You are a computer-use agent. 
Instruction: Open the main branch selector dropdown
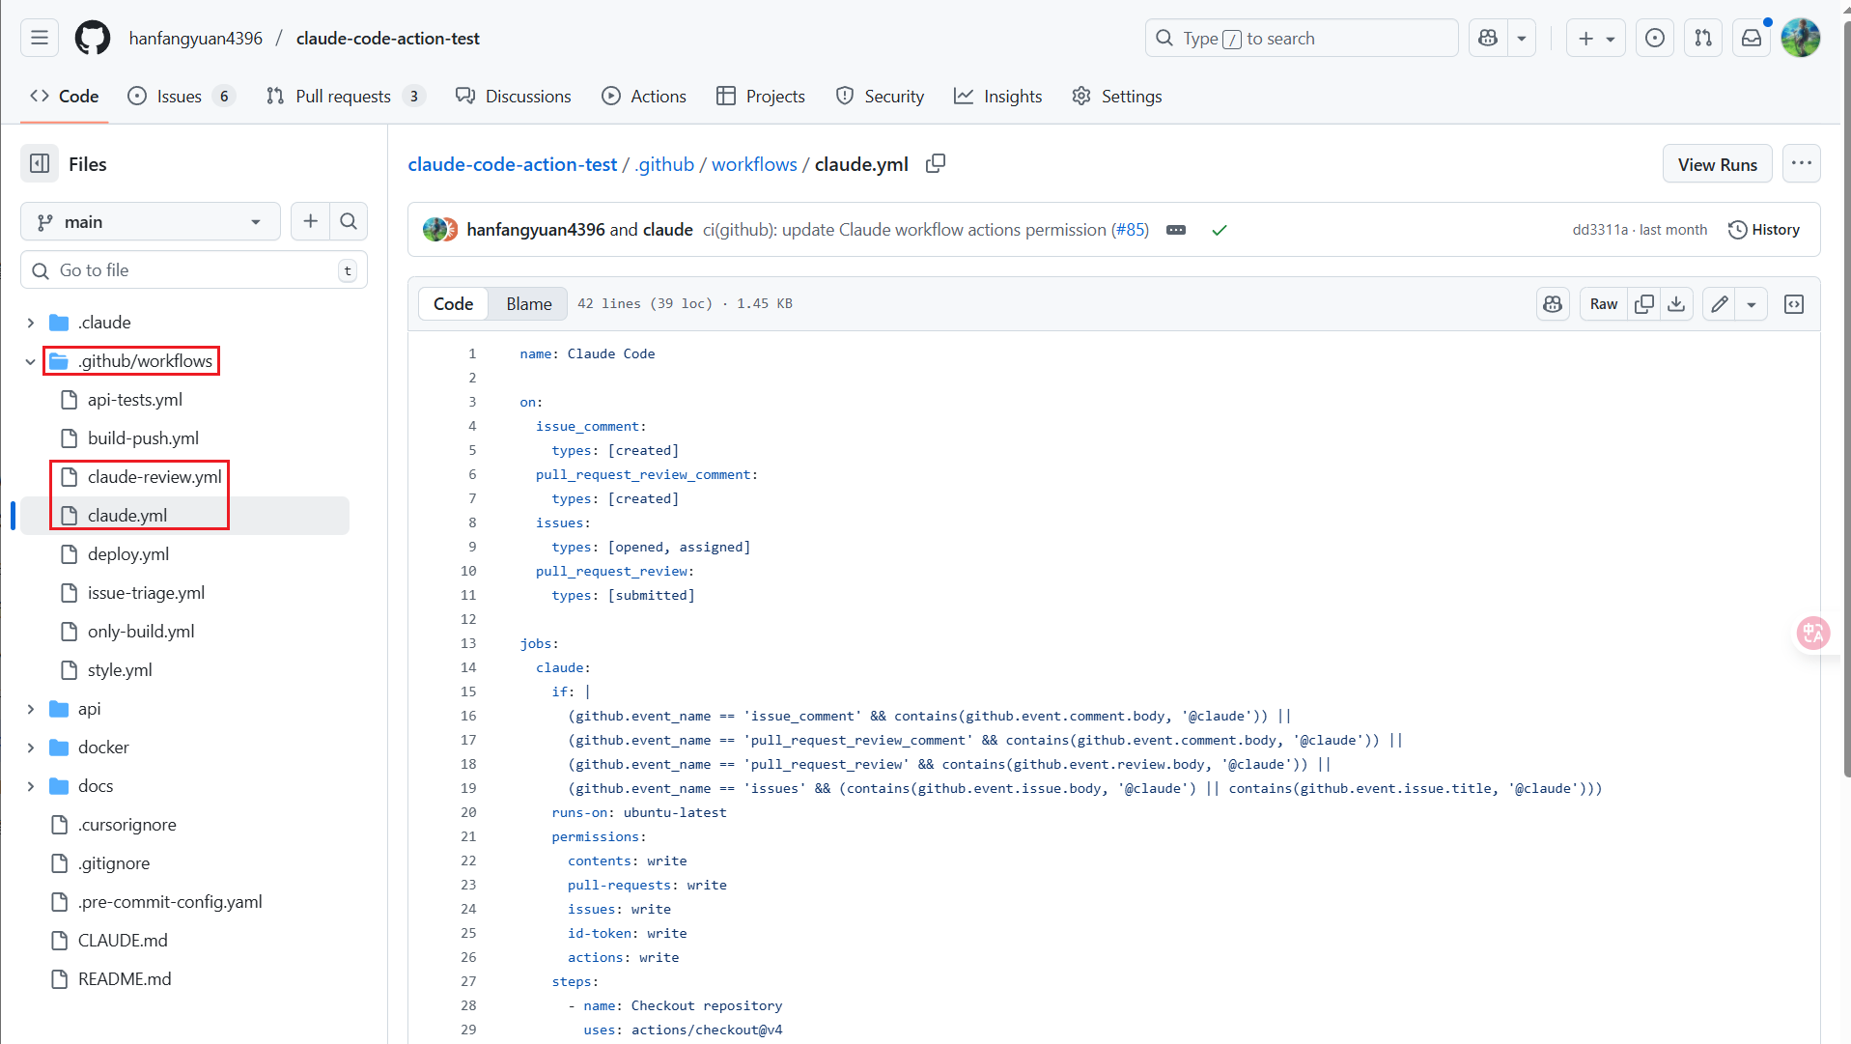click(151, 221)
